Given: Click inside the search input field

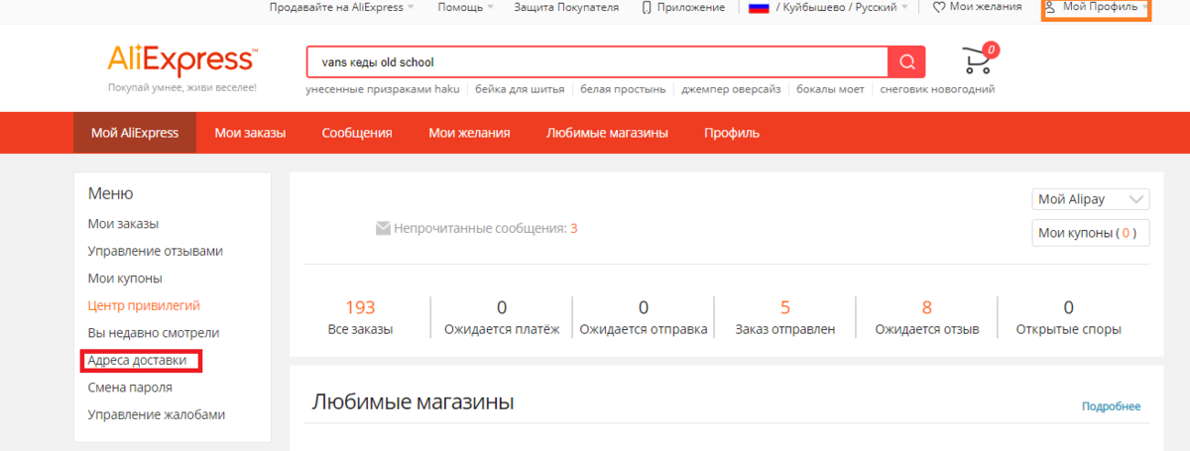Looking at the screenshot, I should [597, 61].
